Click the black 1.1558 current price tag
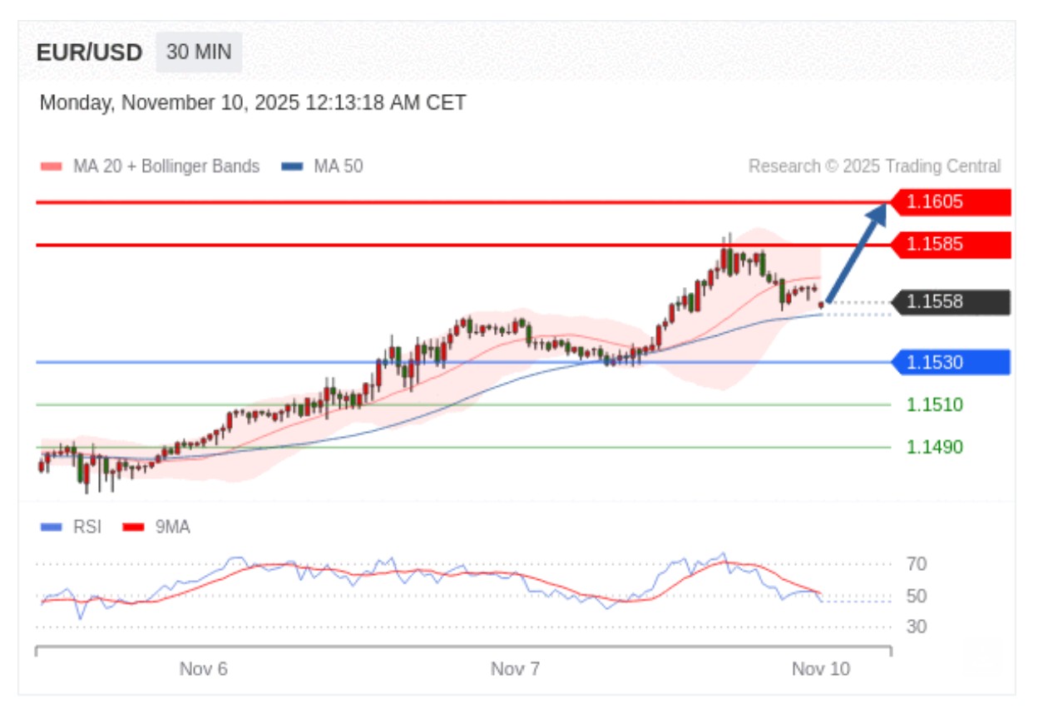 tap(950, 302)
